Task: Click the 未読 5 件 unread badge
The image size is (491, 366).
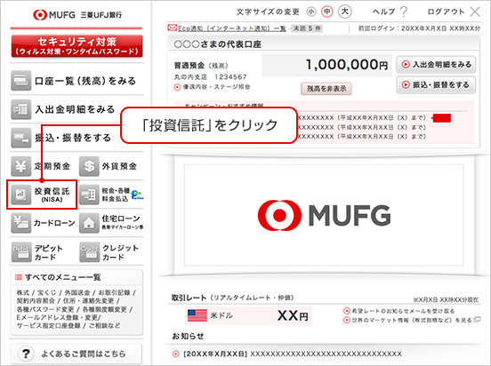Action: click(307, 28)
